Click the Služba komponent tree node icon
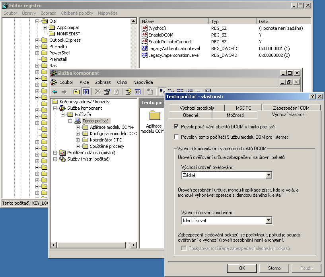The height and width of the screenshot is (277, 325). (62, 108)
